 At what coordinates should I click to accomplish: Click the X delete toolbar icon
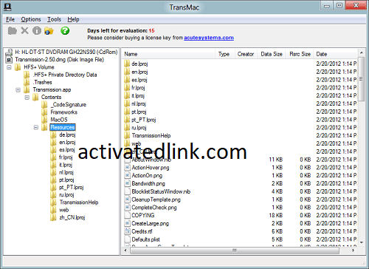coord(24,31)
